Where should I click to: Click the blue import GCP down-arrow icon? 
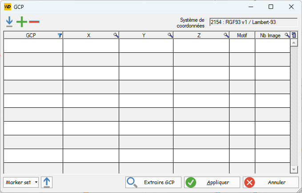9,21
